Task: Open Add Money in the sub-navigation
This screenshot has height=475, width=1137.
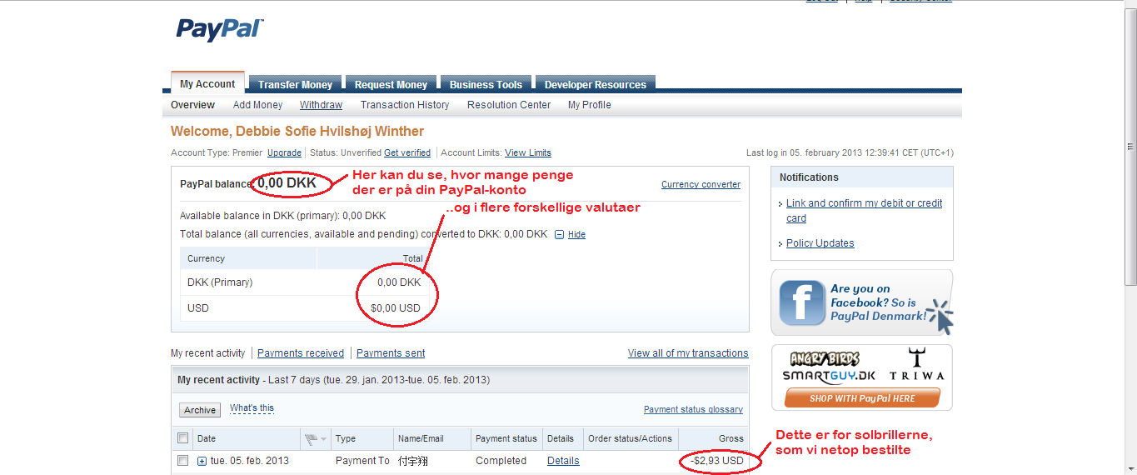Action: click(257, 105)
